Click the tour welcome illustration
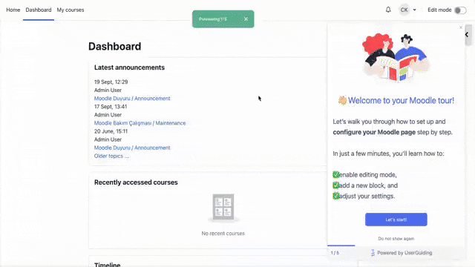 click(396, 58)
